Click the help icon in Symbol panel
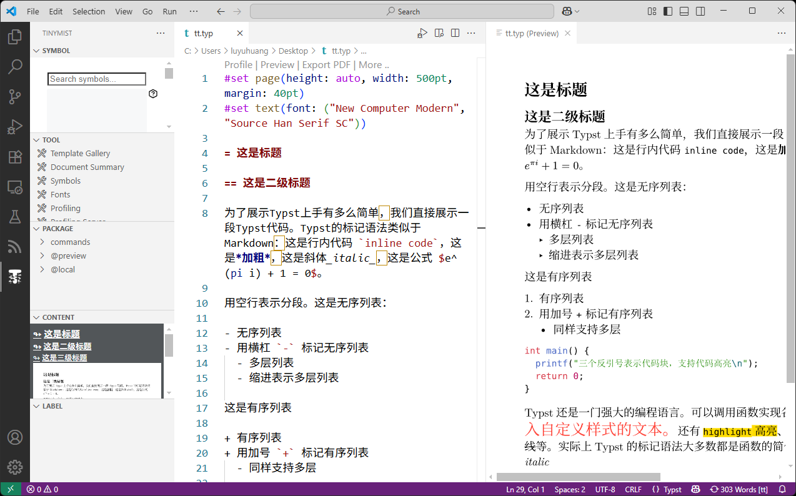Image resolution: width=796 pixels, height=496 pixels. pos(154,94)
